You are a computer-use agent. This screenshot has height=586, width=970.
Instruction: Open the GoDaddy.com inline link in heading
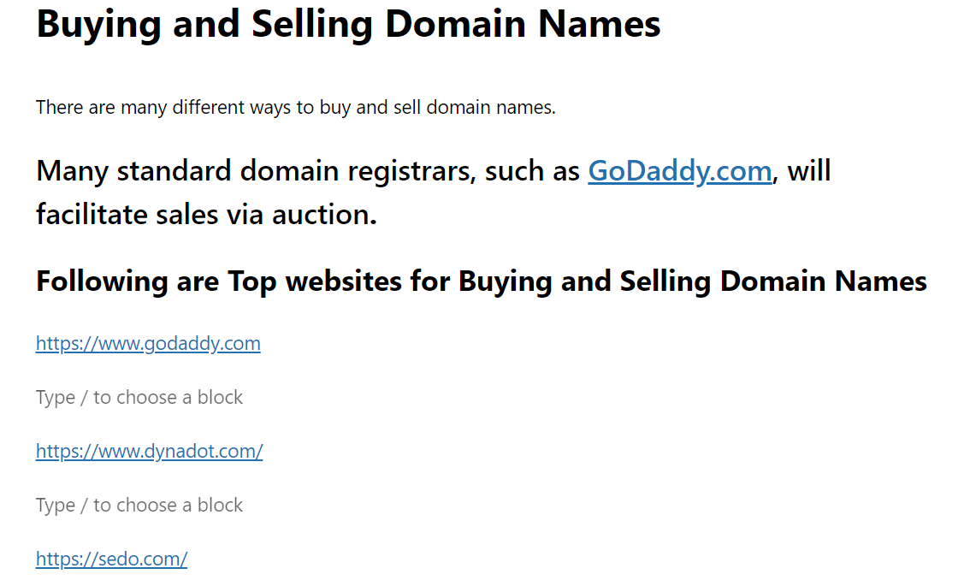(680, 171)
